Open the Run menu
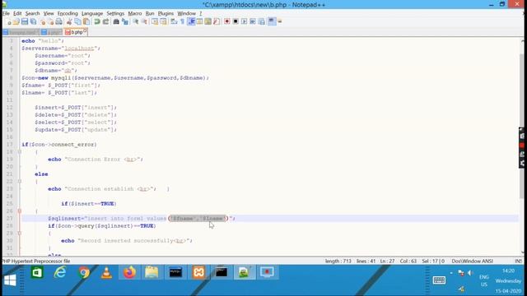 (x=150, y=13)
